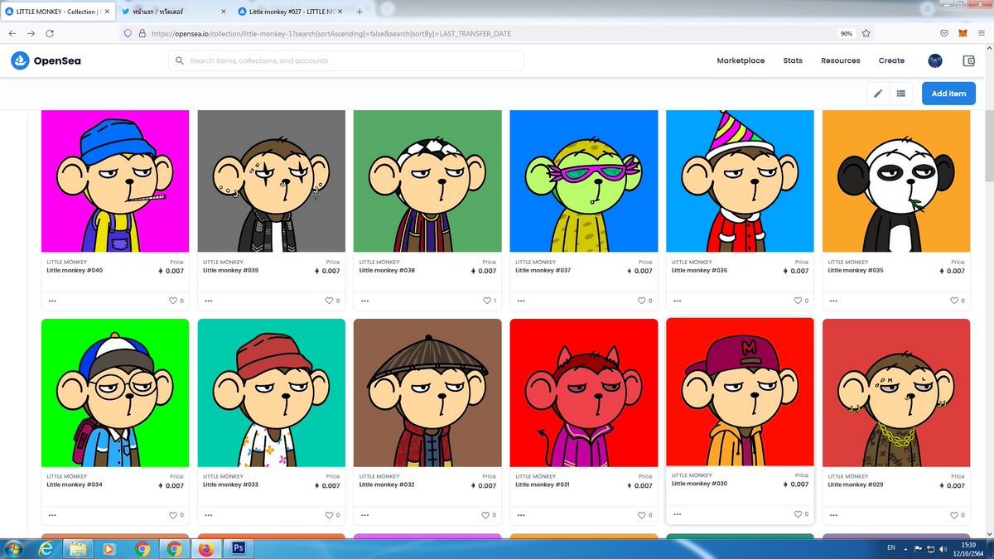Favorite Little monkey #040 heart icon
Viewport: 994px width, 559px height.
[x=173, y=301]
